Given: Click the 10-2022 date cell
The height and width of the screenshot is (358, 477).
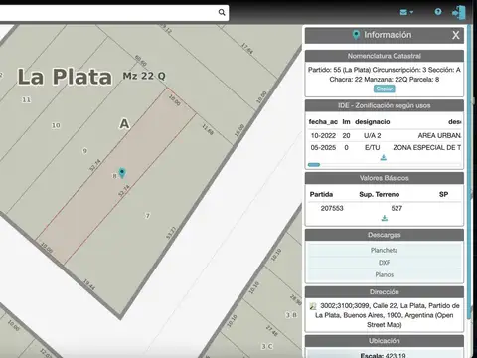Looking at the screenshot, I should point(323,136).
